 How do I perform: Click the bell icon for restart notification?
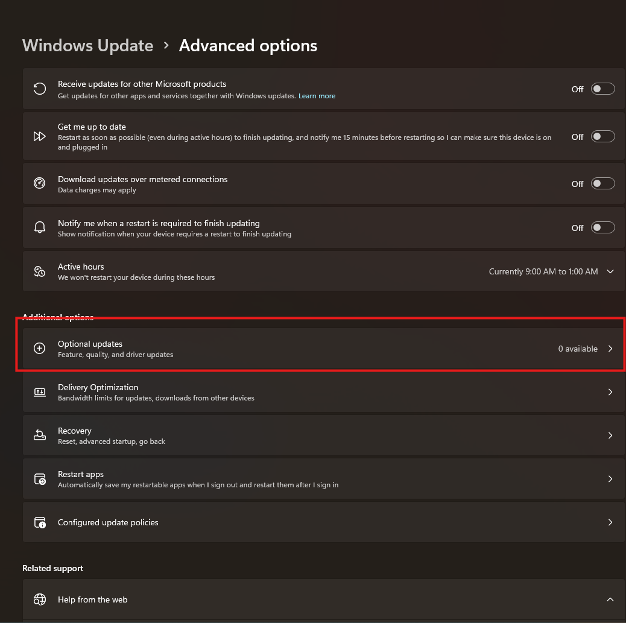pos(40,227)
